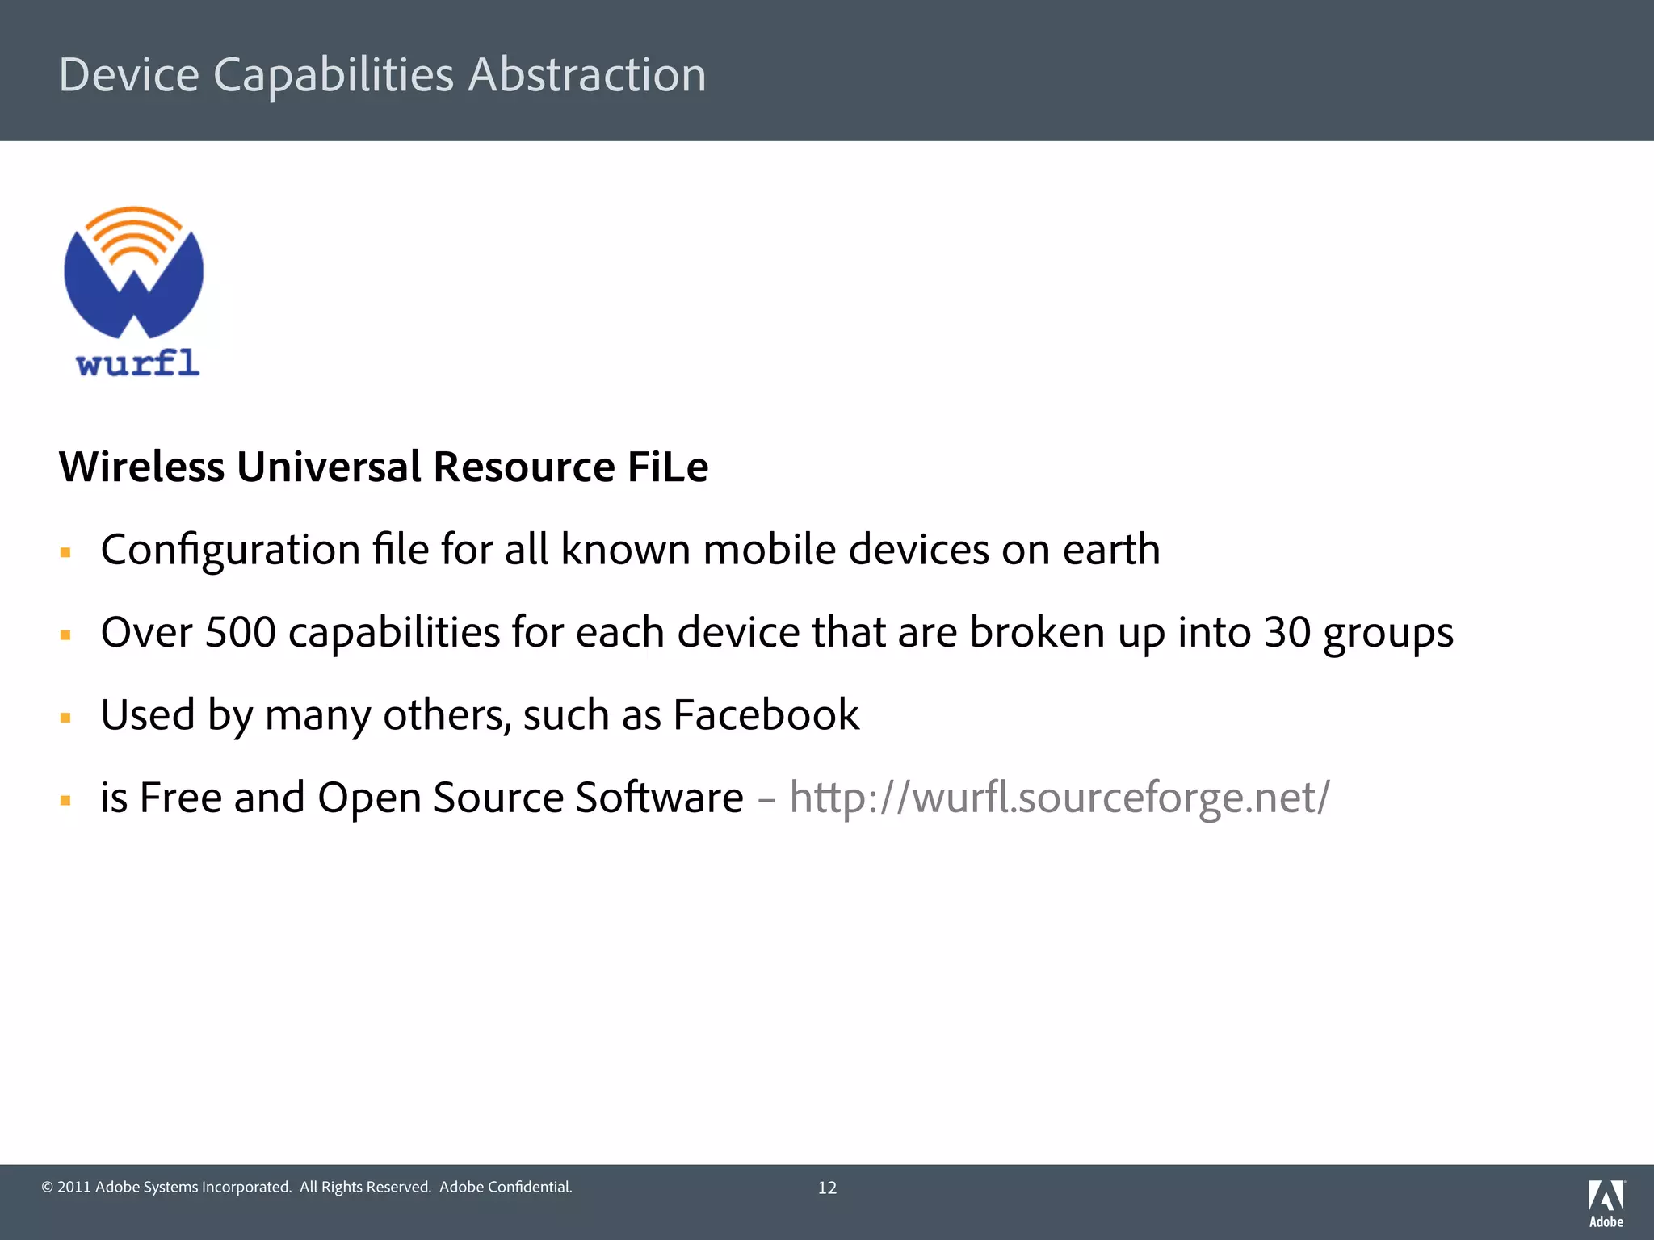Click the Adobe copyright notice in footer
The image size is (1654, 1240).
[x=307, y=1187]
